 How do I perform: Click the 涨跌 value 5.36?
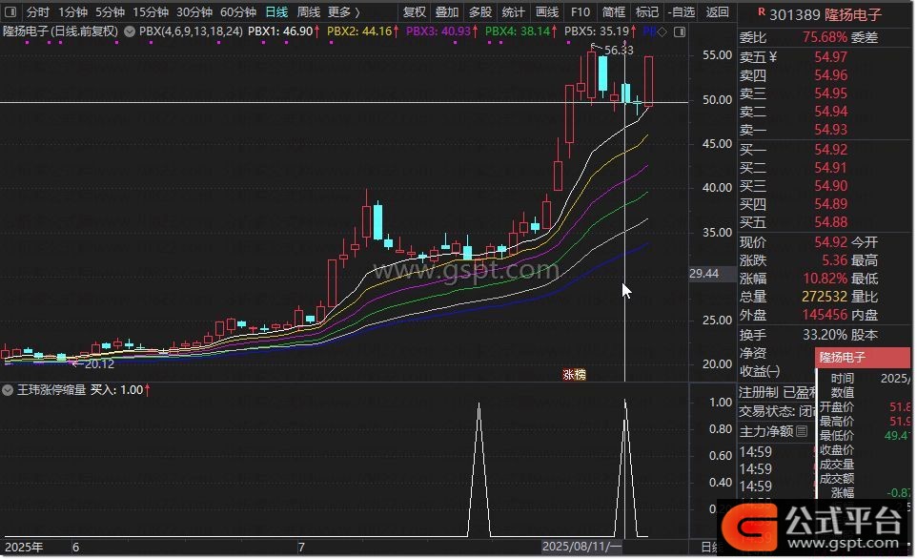pyautogui.click(x=834, y=259)
